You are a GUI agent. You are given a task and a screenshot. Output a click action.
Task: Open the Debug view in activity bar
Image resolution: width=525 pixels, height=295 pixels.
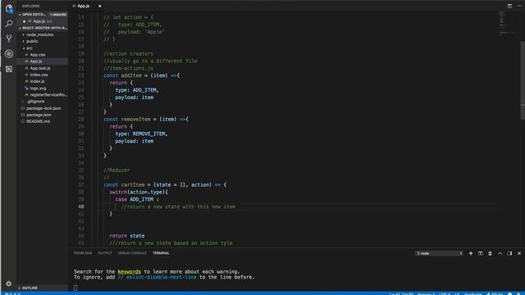click(9, 53)
